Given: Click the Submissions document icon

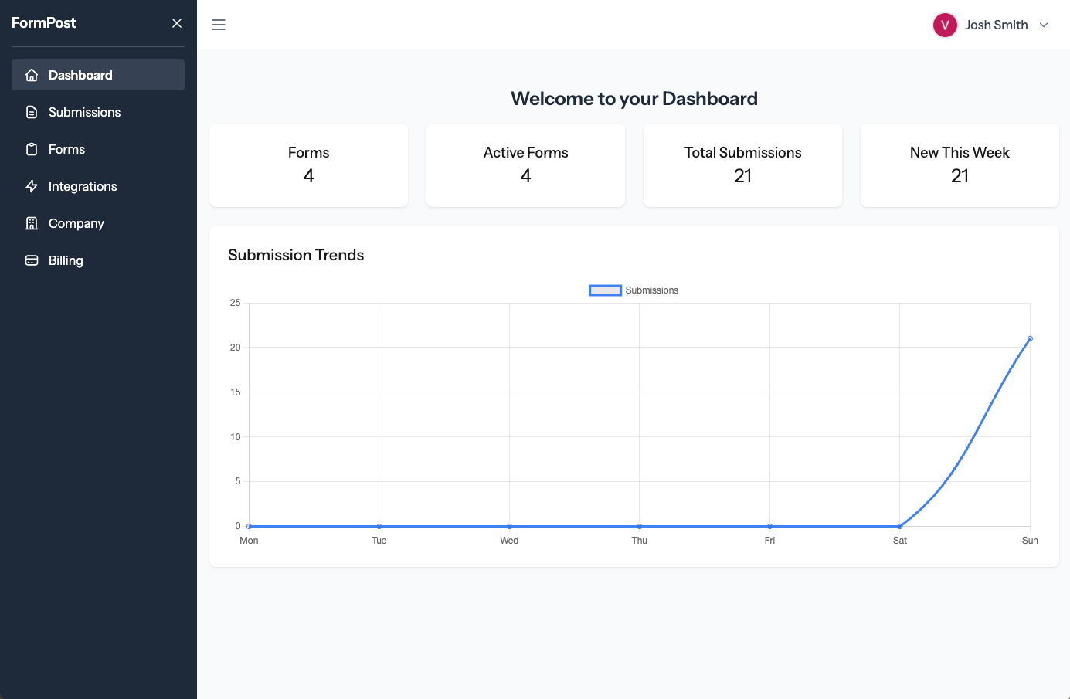Looking at the screenshot, I should tap(31, 111).
